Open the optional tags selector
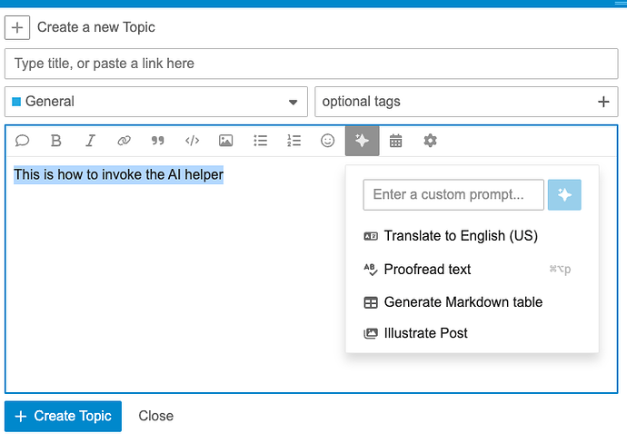 coord(467,102)
